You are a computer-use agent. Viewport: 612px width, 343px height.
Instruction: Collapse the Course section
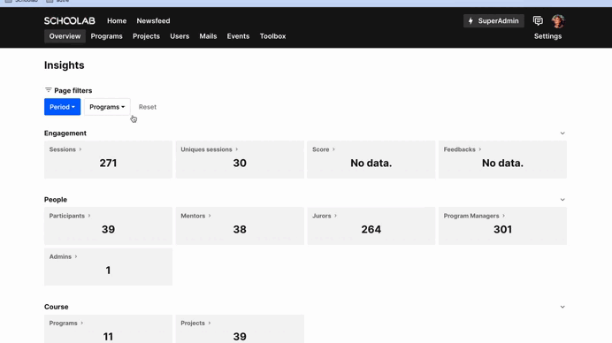tap(562, 307)
